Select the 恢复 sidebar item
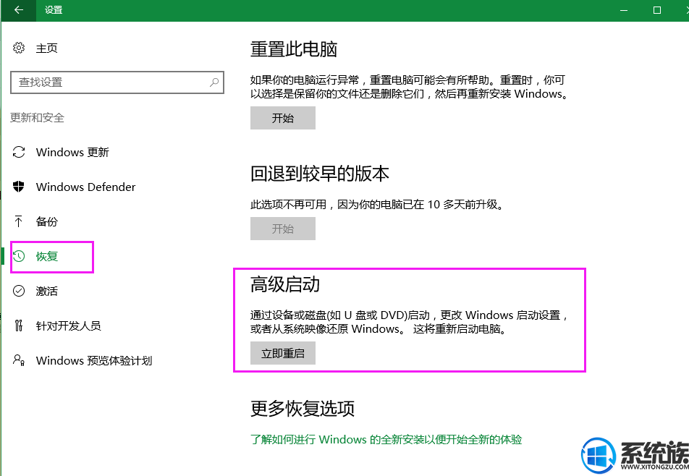Screen dimensions: 689x476 coord(46,256)
